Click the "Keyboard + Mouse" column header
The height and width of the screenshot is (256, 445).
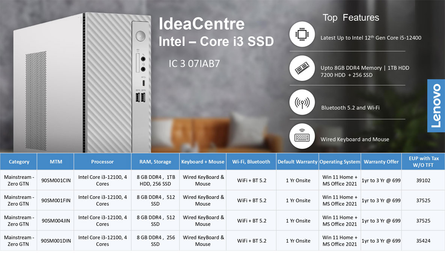tap(203, 162)
